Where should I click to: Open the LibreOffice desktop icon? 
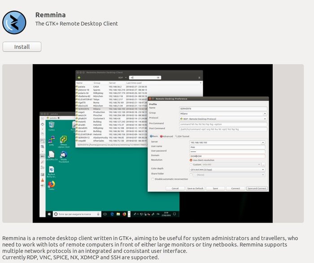click(x=52, y=156)
